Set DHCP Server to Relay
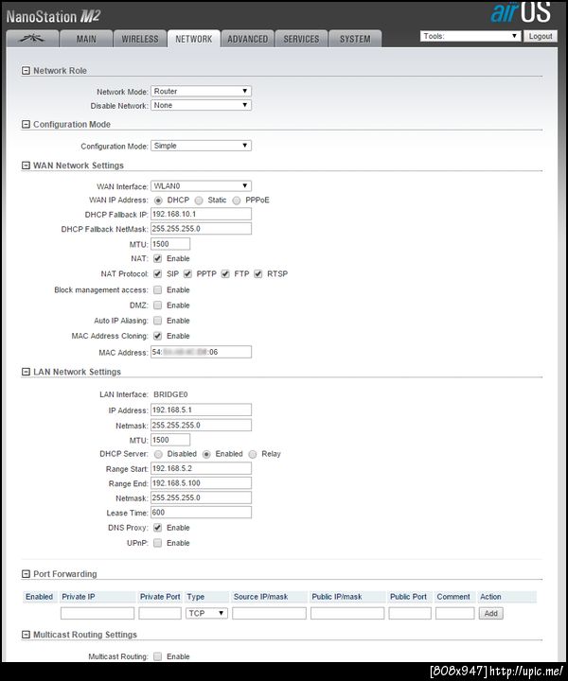Screen dimensions: 568x681 point(253,454)
